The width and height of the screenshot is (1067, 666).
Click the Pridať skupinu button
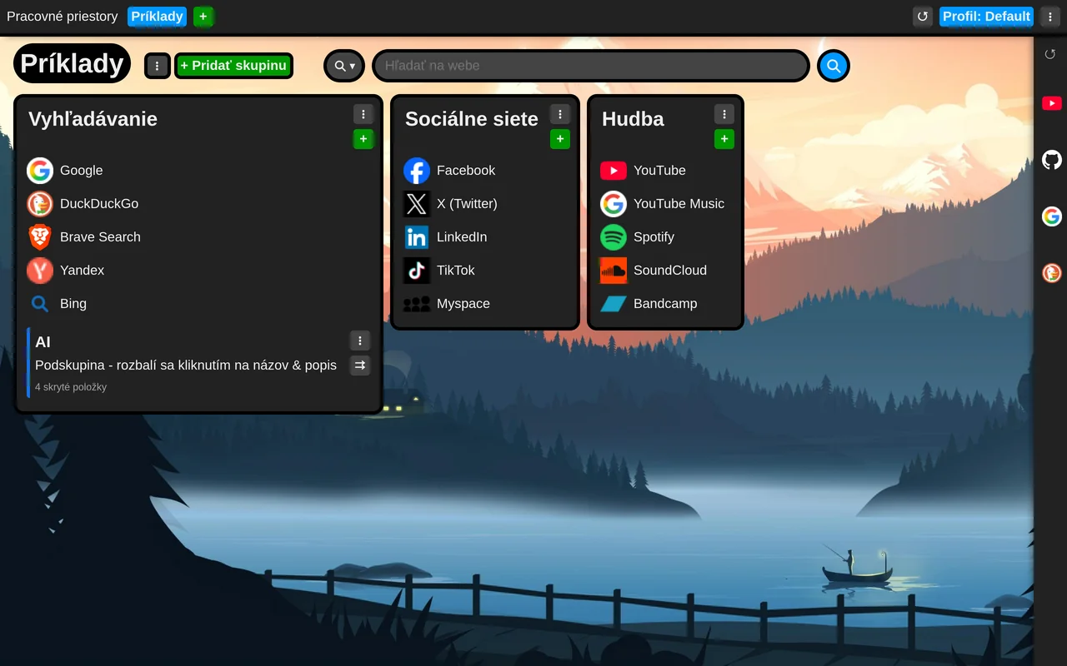(x=233, y=66)
